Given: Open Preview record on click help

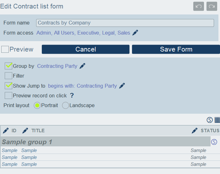Looking at the screenshot, I should (x=72, y=95).
